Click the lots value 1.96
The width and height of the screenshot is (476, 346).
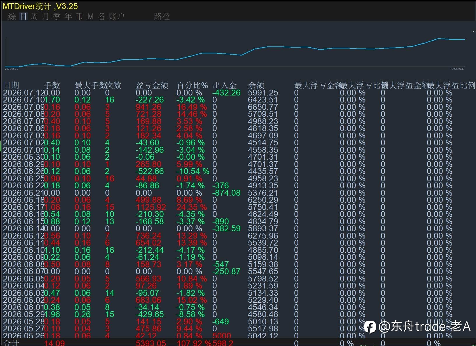point(52,314)
